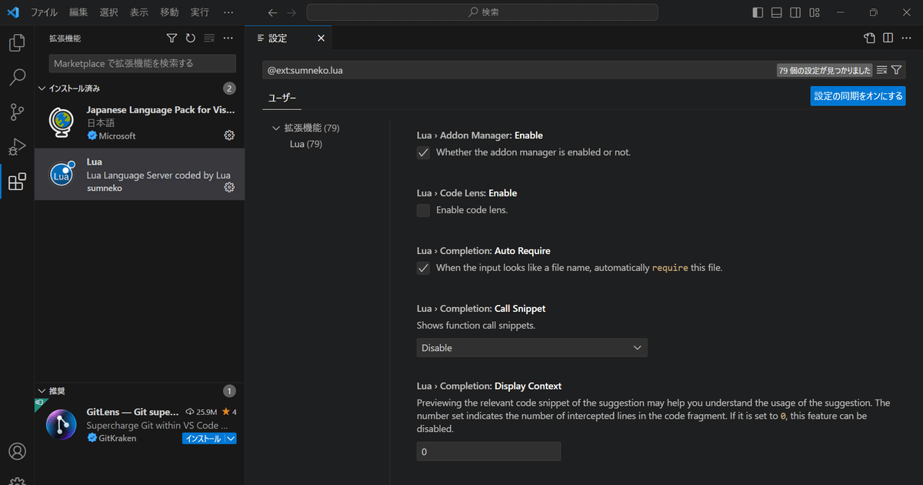Screen dimensions: 923x485
Task: Select Japanese Language Pack extension item
Action: coord(140,123)
